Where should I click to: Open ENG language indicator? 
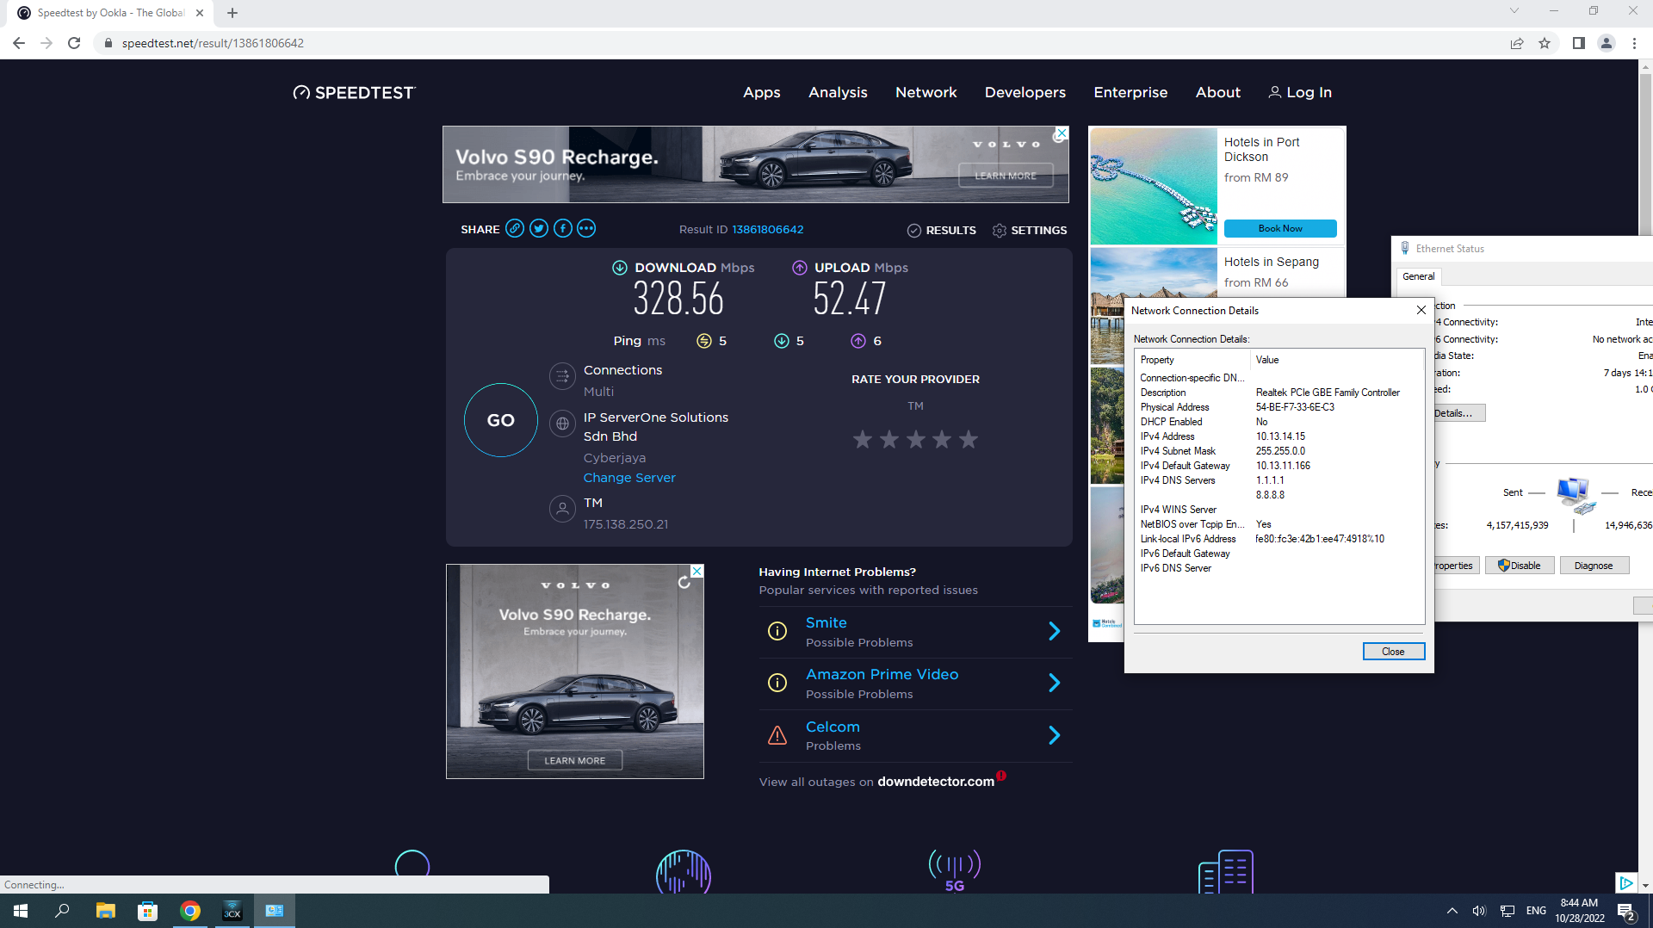pyautogui.click(x=1536, y=911)
